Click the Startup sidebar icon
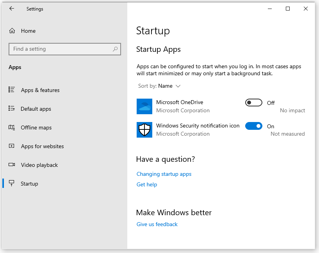This screenshot has width=319, height=253. [x=12, y=183]
